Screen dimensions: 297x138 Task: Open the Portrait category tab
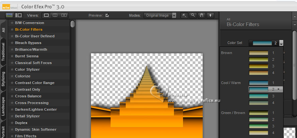(x=3, y=130)
